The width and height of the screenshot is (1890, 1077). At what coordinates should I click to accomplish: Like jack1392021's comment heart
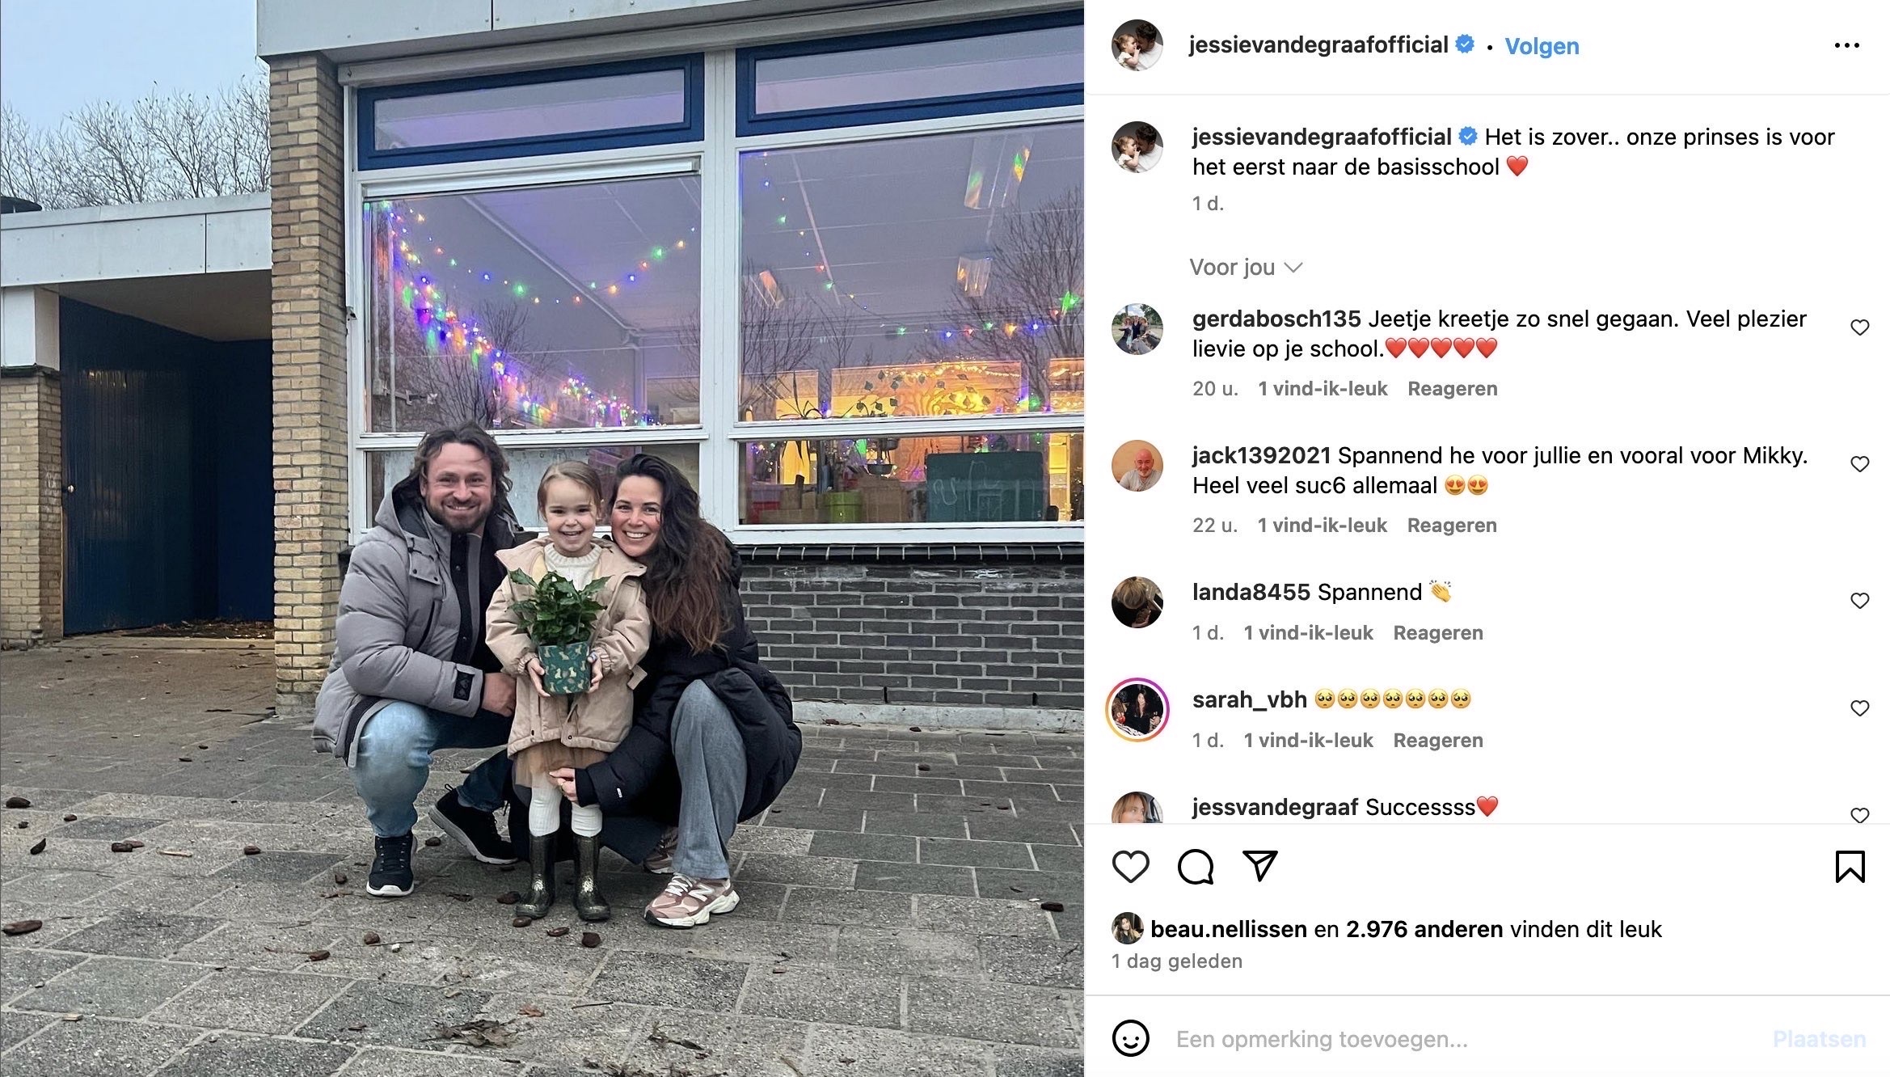[x=1860, y=464]
